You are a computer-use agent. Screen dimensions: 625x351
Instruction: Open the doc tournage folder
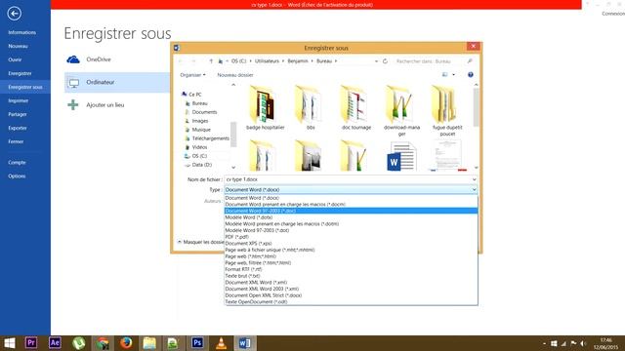coord(355,108)
